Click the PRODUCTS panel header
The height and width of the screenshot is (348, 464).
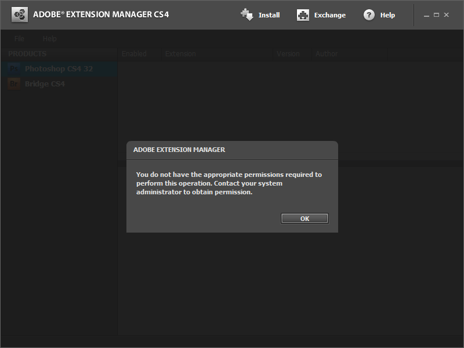27,54
